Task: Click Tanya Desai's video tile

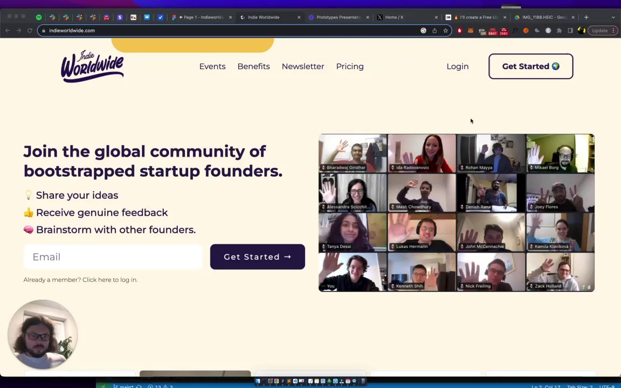Action: pos(353,232)
